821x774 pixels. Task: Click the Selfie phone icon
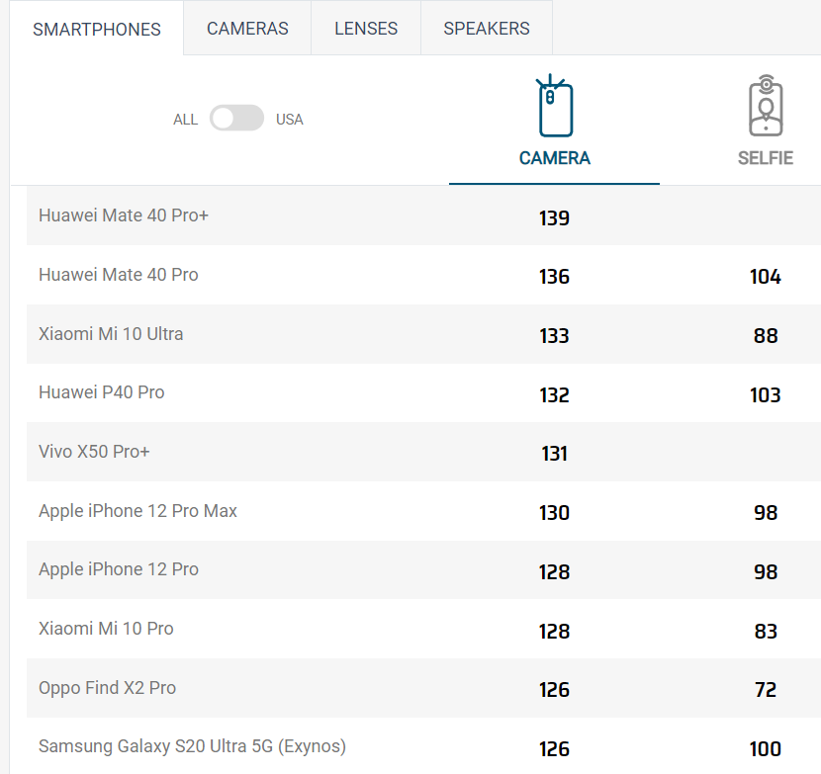click(x=765, y=105)
